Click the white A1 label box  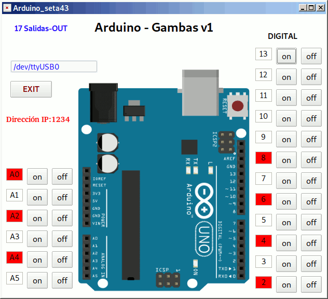15,195
